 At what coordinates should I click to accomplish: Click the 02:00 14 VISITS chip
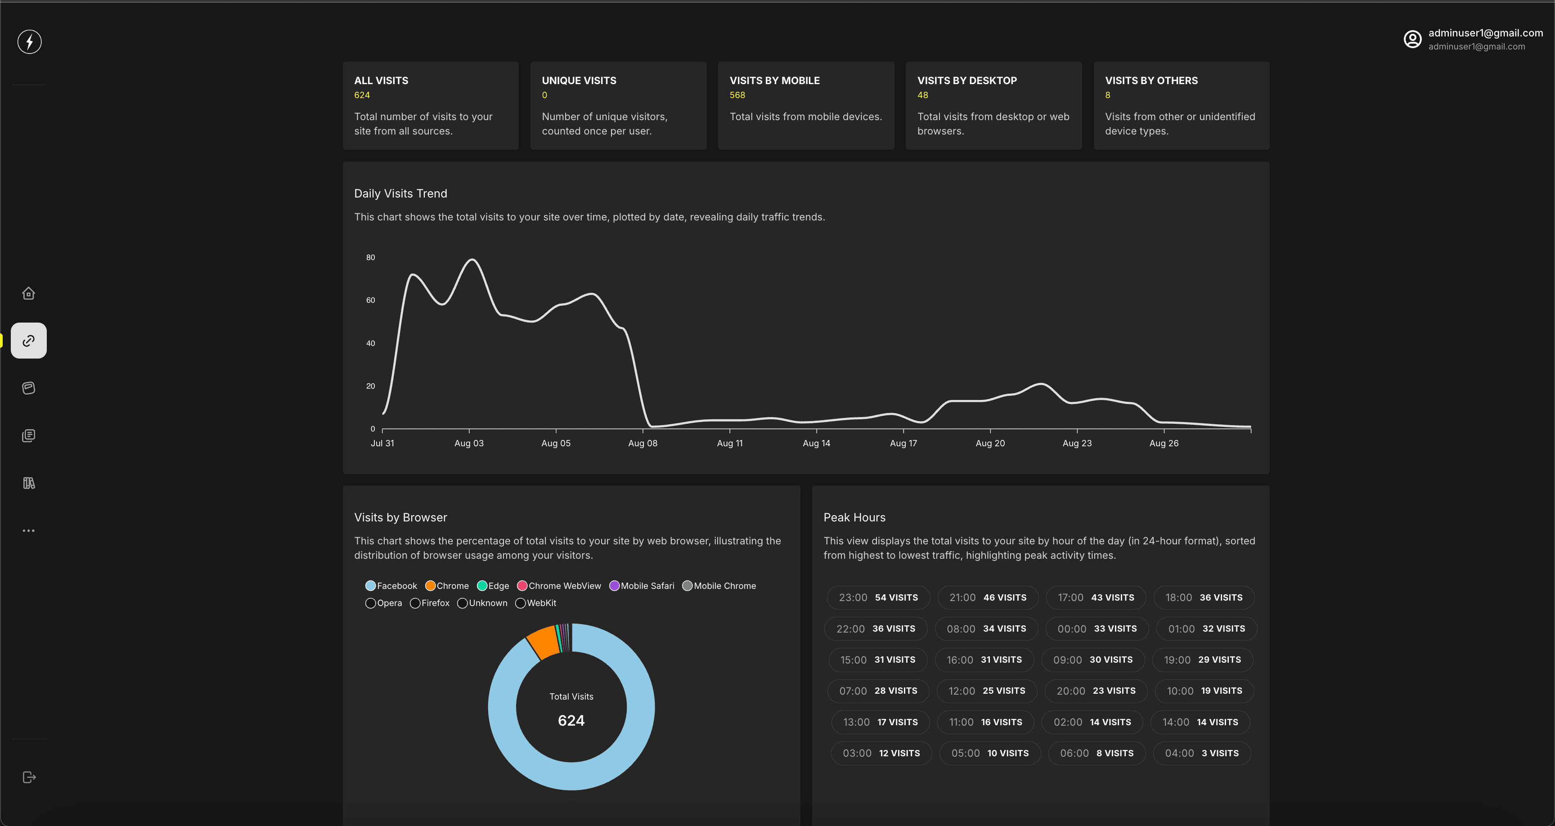coord(1092,723)
